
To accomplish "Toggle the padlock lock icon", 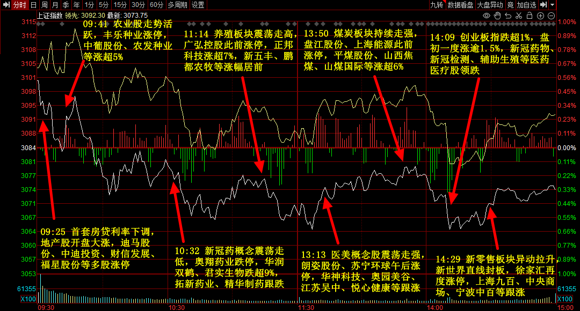I will click(x=531, y=16).
